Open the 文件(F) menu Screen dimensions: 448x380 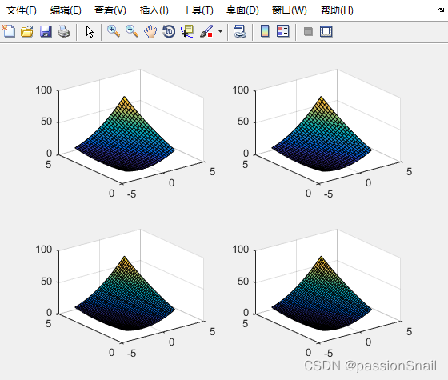22,10
